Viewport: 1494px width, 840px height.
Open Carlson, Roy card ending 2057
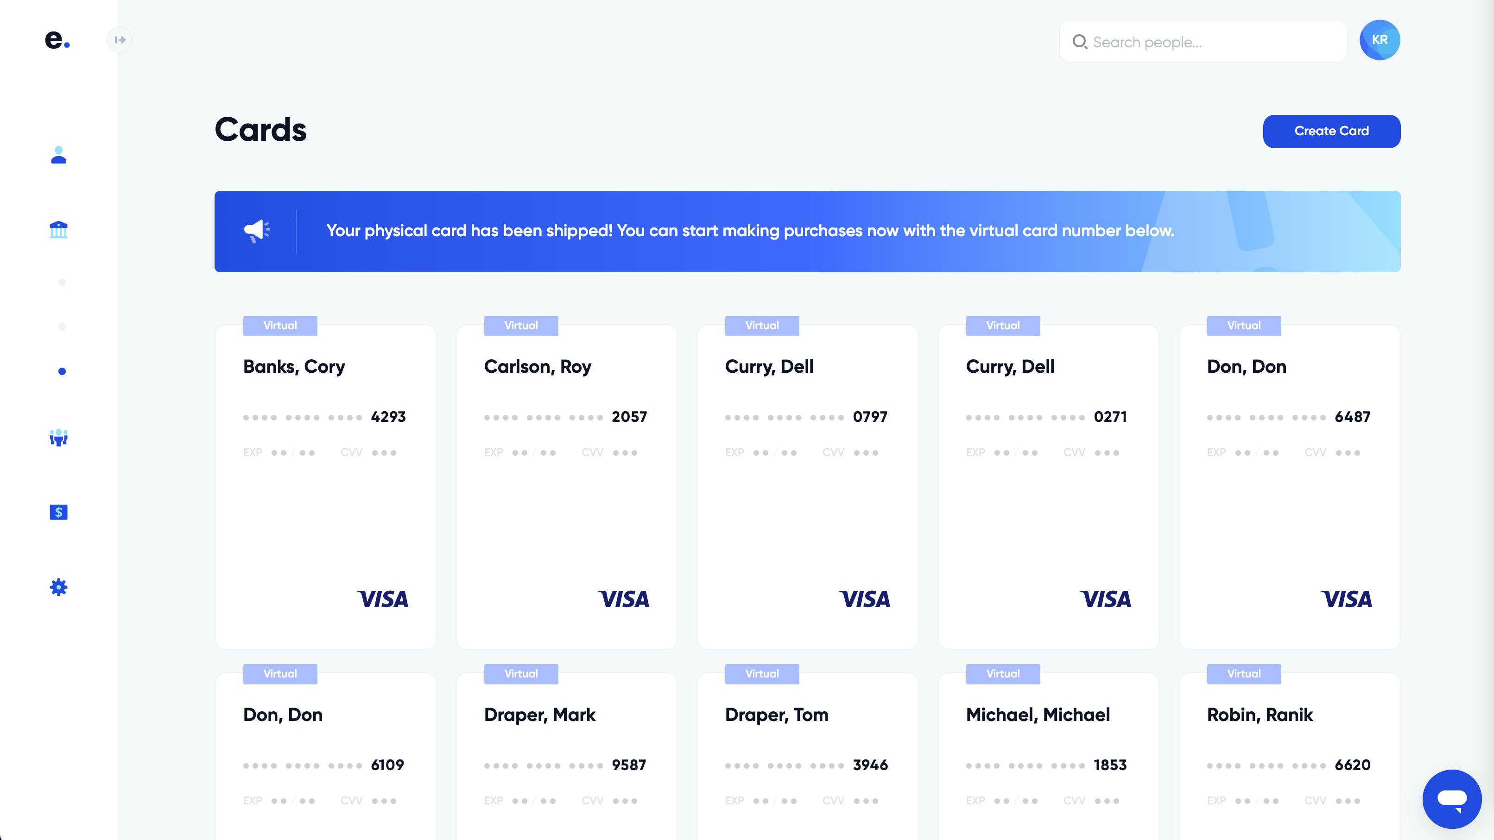coord(567,487)
